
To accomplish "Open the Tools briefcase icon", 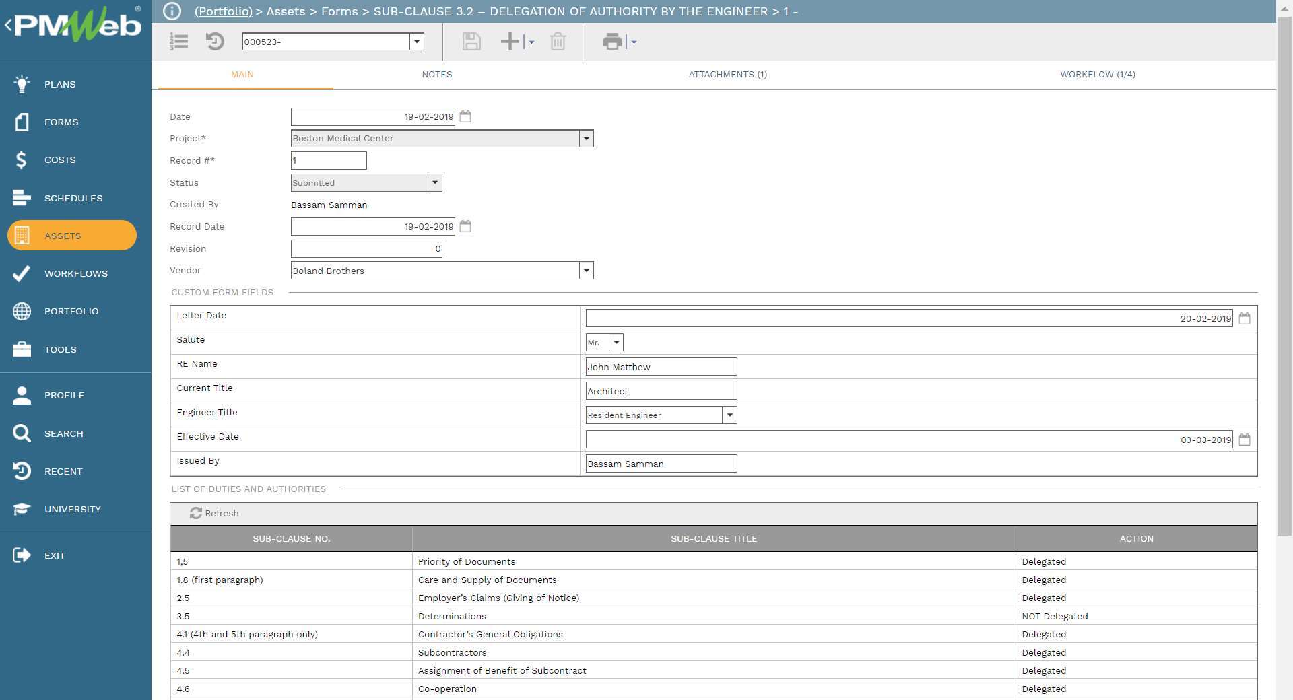I will 22,349.
